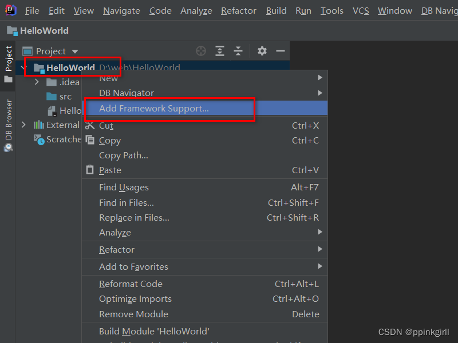This screenshot has width=458, height=343.
Task: Click the locate/select opened file target icon
Action: [x=201, y=51]
